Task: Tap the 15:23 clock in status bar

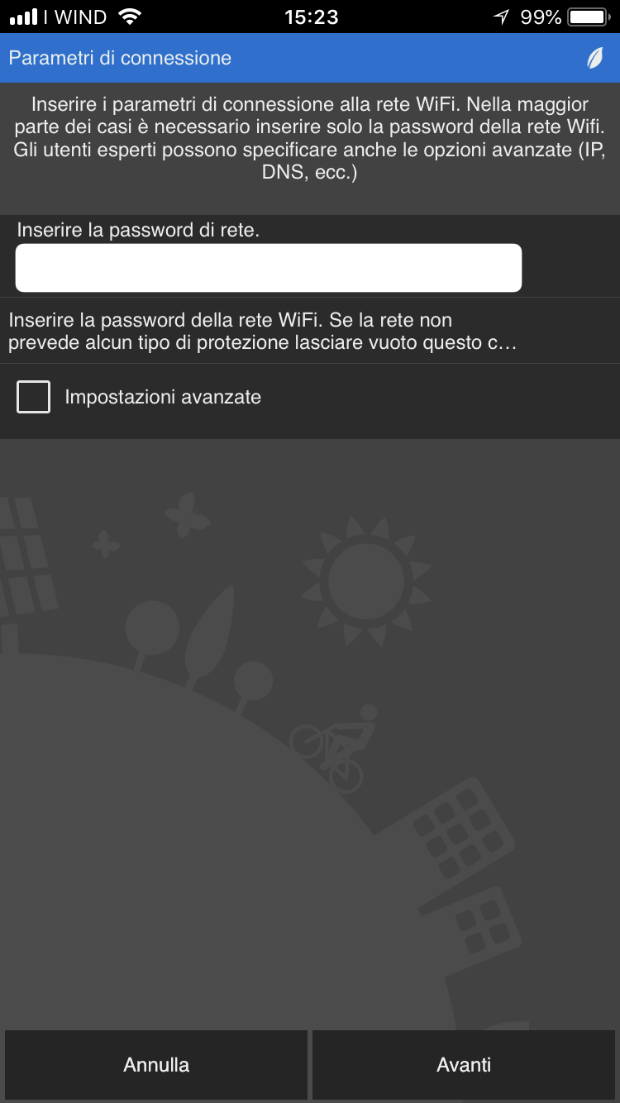Action: (312, 17)
